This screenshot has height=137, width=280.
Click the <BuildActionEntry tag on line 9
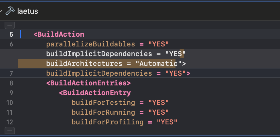[x=95, y=93]
